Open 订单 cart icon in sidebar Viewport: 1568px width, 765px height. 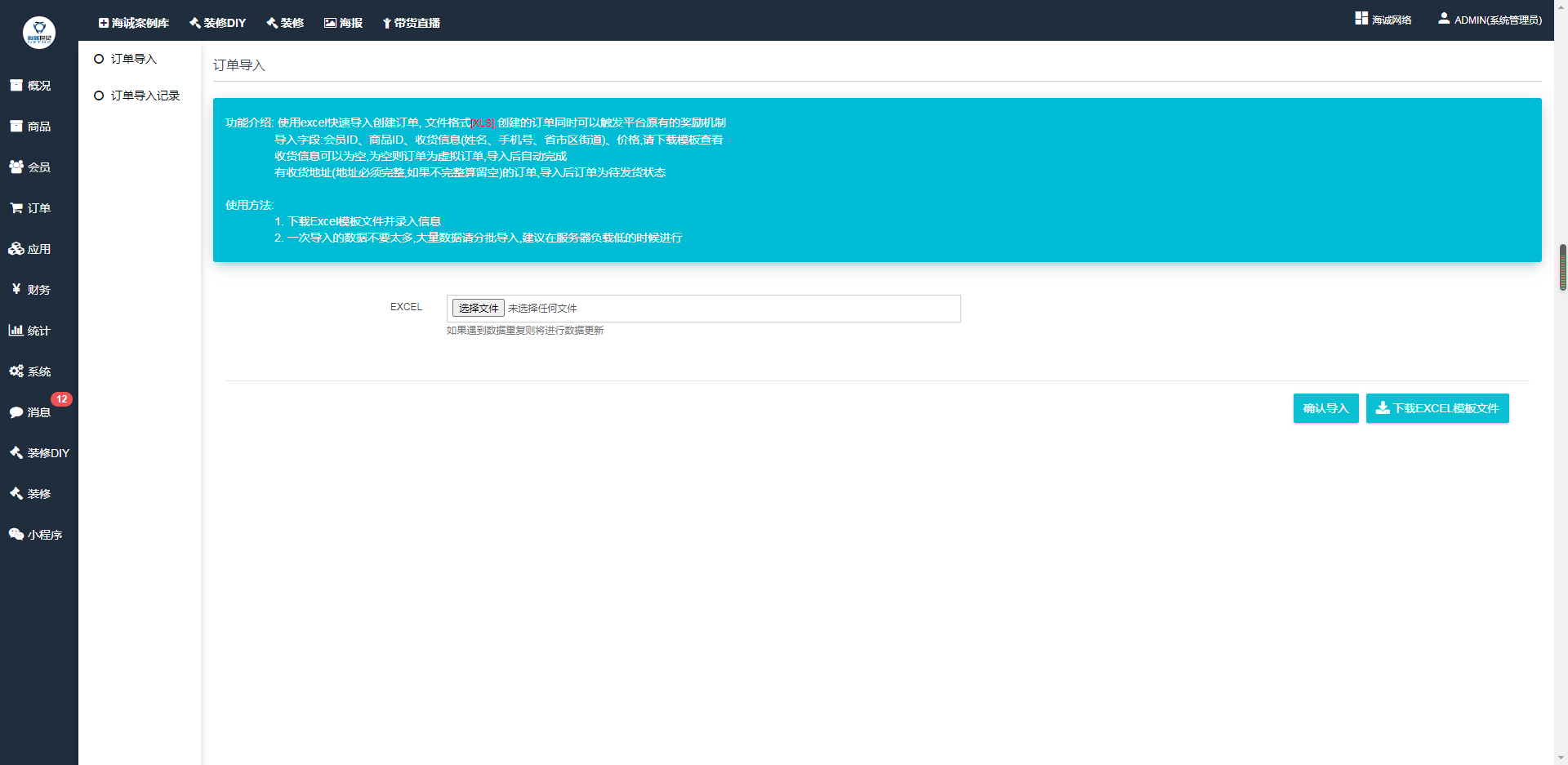point(16,207)
